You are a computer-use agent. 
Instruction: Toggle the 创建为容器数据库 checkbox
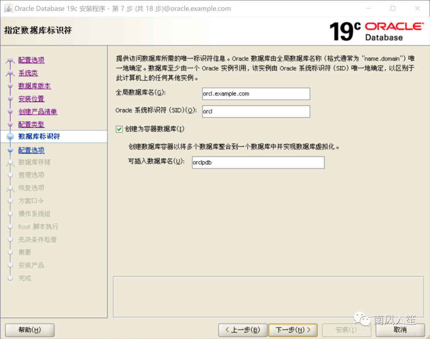[119, 129]
